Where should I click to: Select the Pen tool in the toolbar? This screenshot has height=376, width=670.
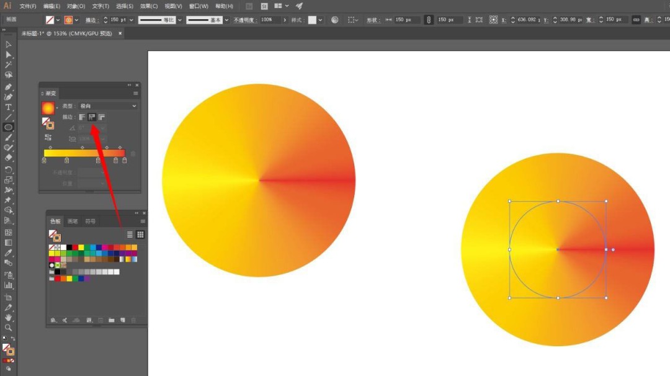coord(9,87)
